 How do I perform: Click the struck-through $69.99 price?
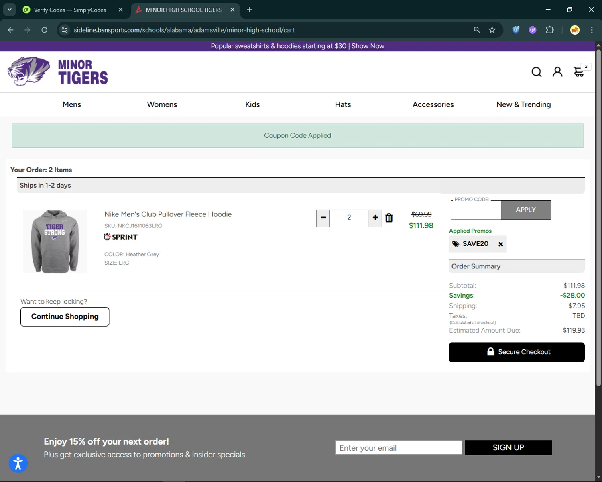pos(421,214)
